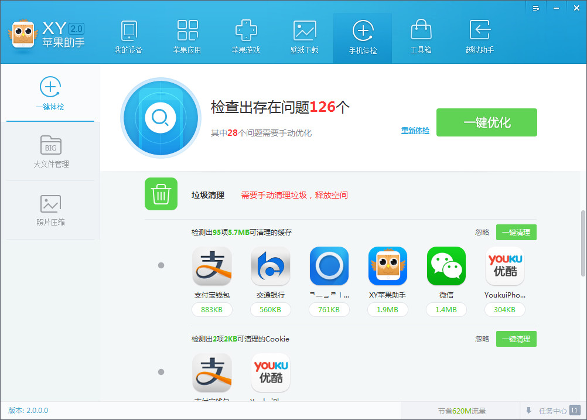587x420 pixels.
Task: Switch to 手机体检 tab
Action: 363,37
